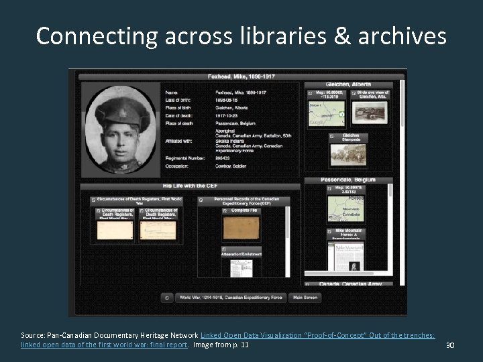Click the date of death 1917-10-23
Image resolution: width=483 pixels, height=362 pixels.
point(227,116)
